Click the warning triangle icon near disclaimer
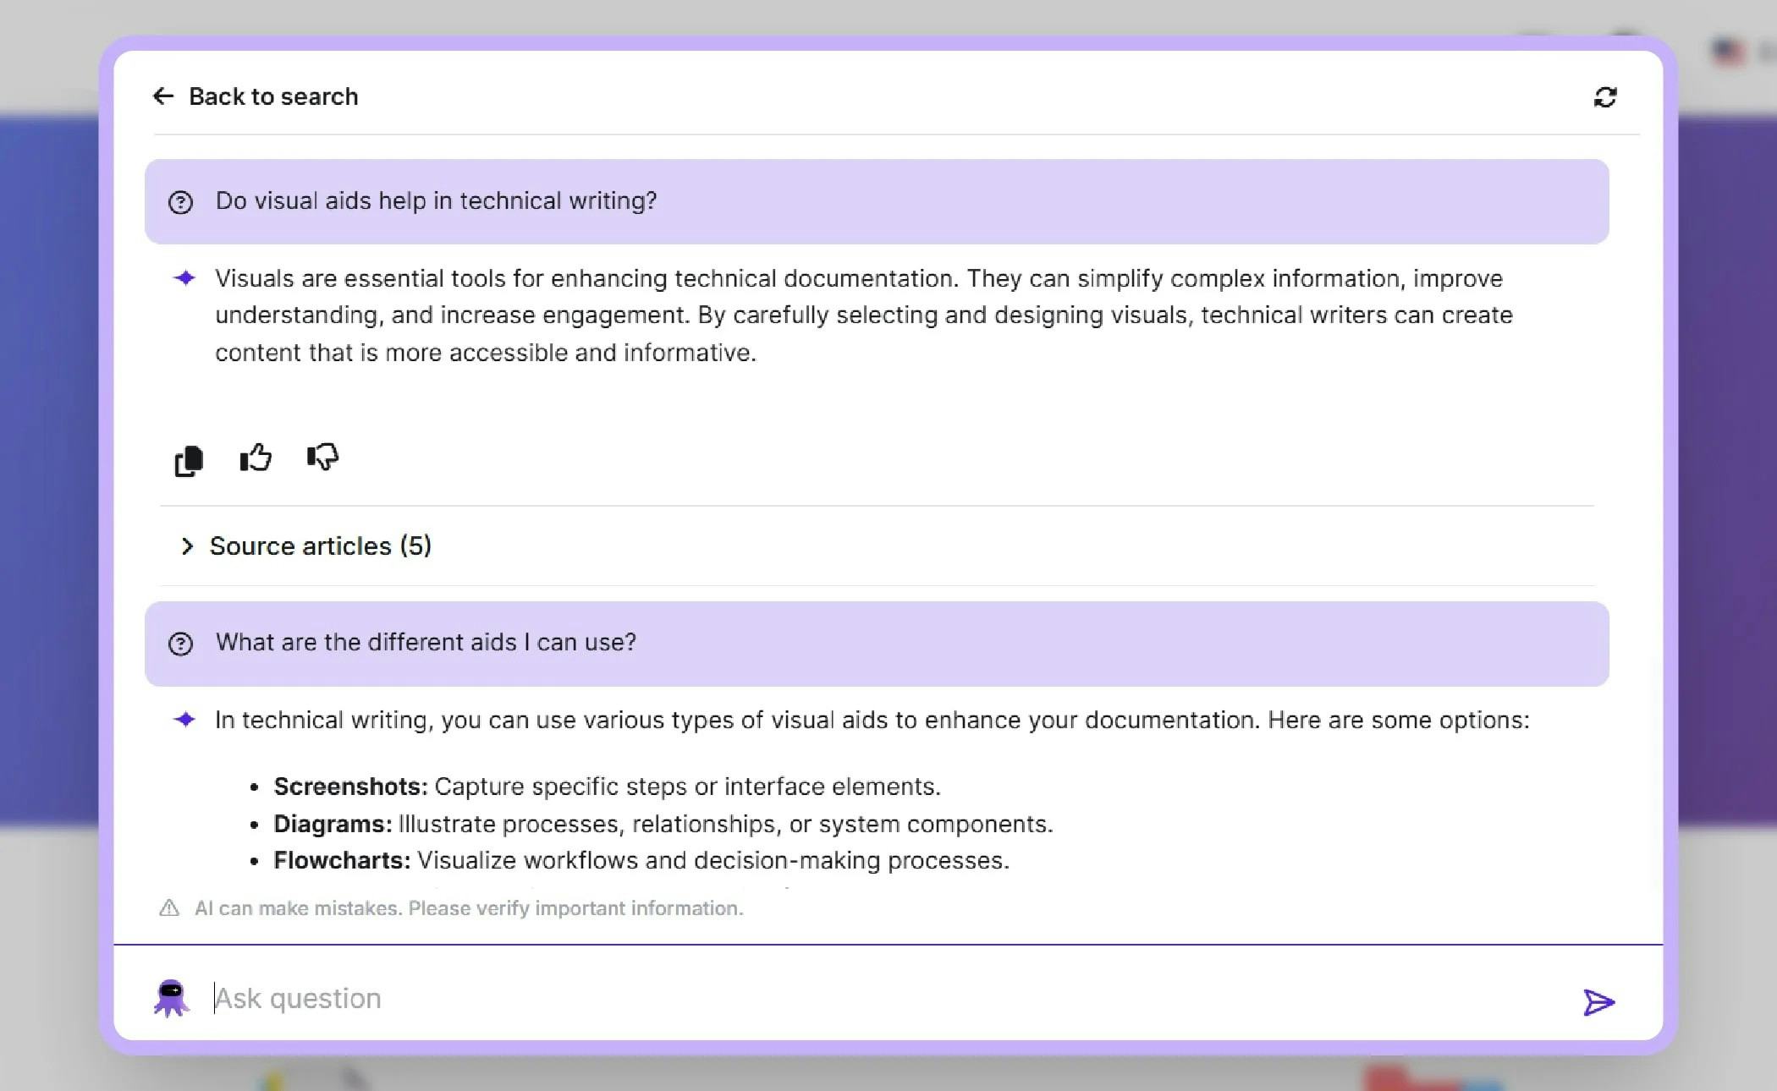1777x1091 pixels. (169, 908)
